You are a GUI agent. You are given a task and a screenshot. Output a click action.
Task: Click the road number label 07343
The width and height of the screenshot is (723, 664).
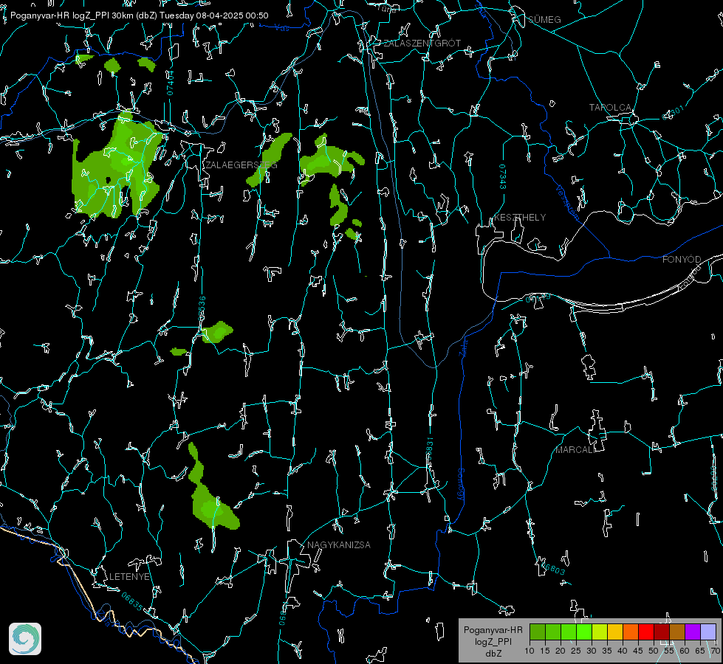(x=502, y=177)
